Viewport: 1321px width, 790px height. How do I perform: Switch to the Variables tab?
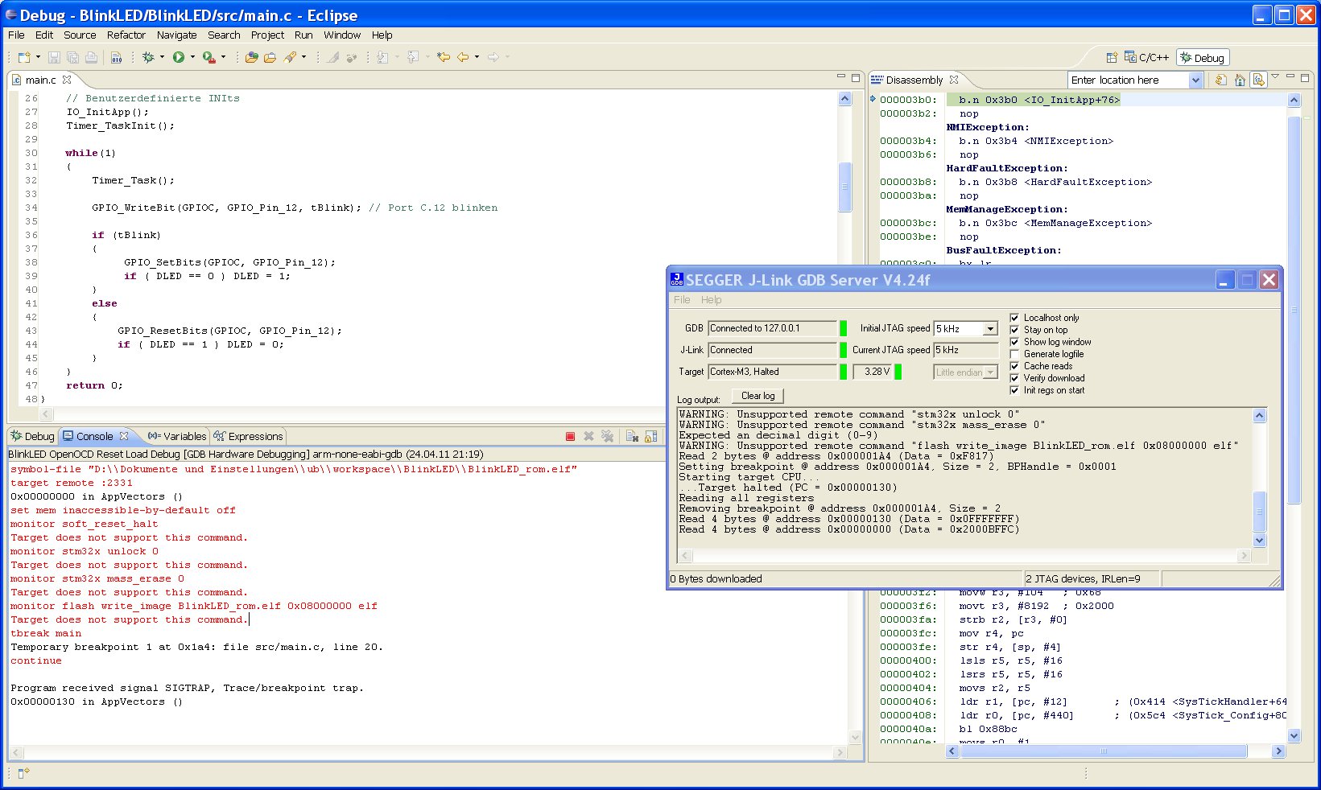point(177,436)
